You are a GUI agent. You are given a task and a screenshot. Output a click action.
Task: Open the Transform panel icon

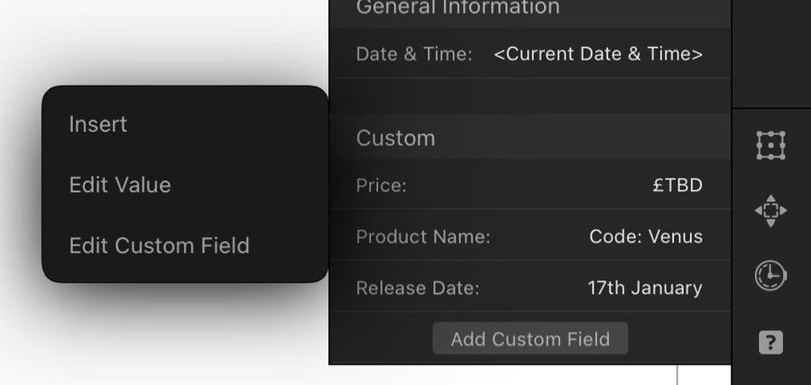click(x=770, y=145)
